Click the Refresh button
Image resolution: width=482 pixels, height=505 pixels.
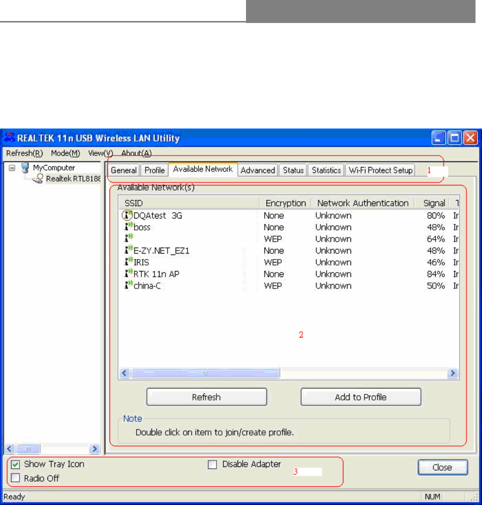pos(206,397)
